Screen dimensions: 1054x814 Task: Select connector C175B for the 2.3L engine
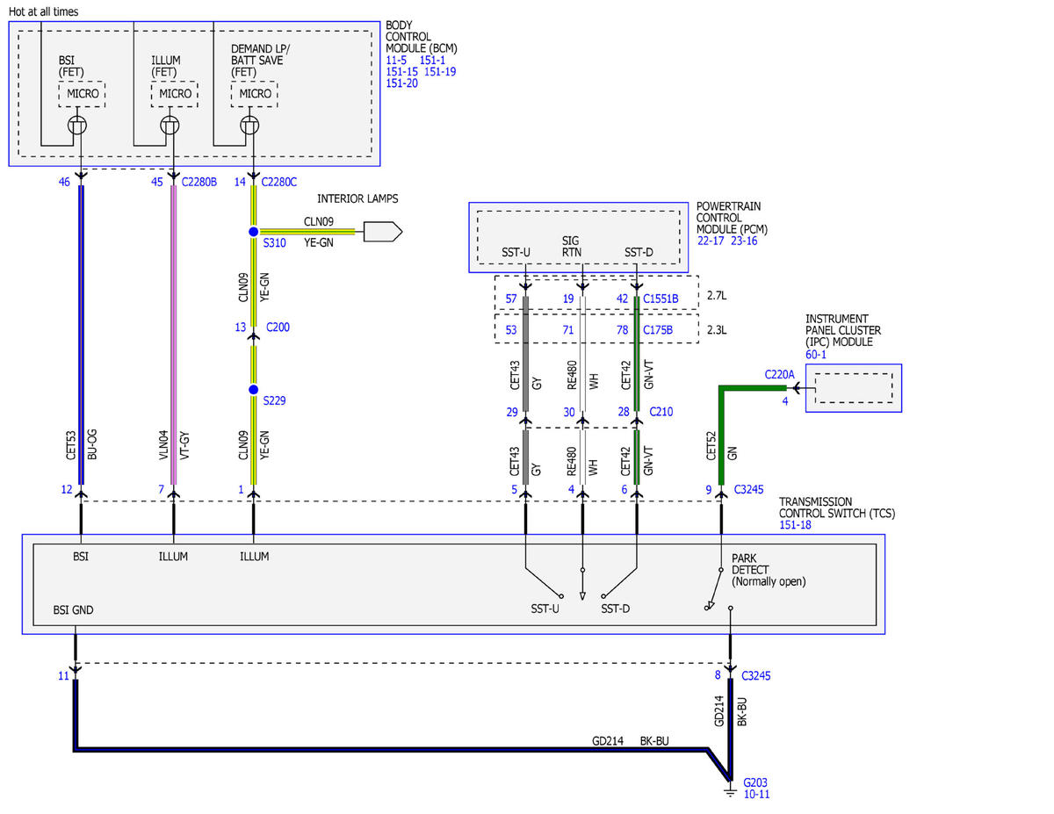(658, 330)
